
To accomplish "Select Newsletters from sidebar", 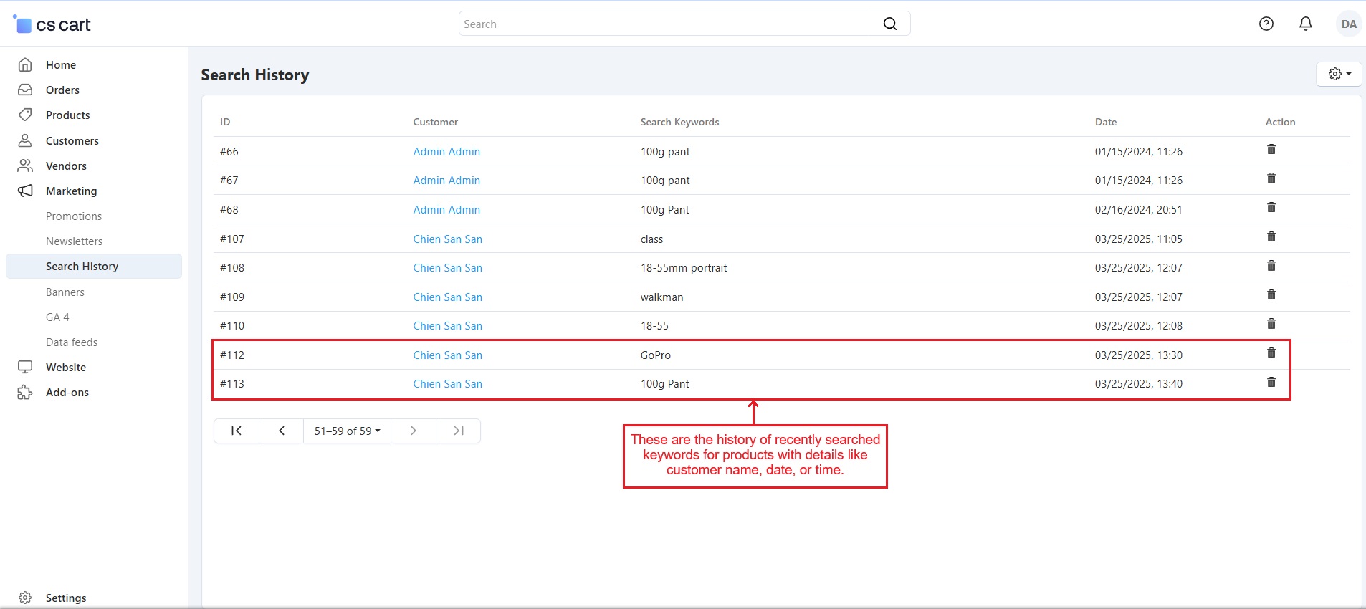I will point(74,241).
